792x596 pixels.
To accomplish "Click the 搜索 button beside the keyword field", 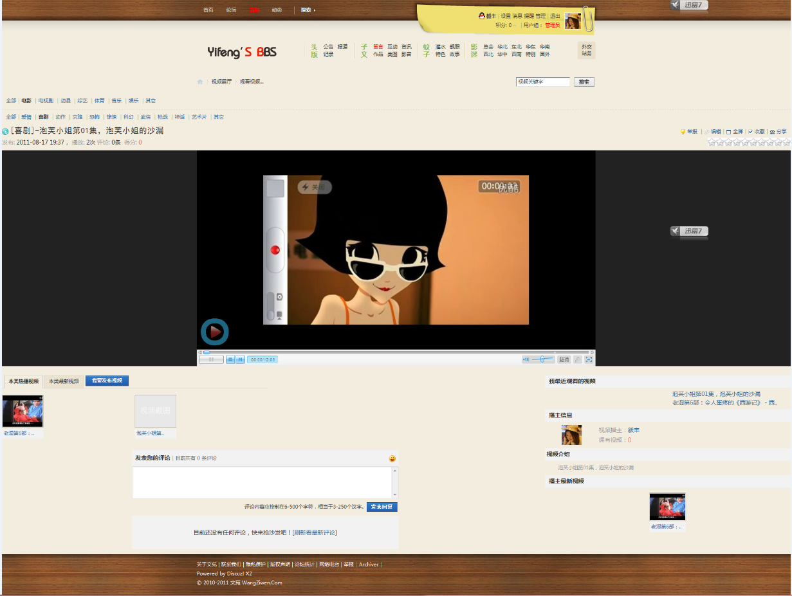I will (584, 82).
